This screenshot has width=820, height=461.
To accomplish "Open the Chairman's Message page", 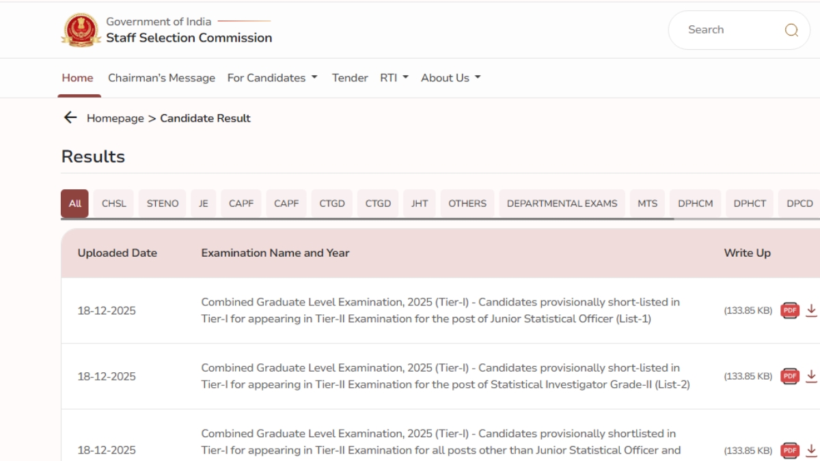I will pyautogui.click(x=161, y=78).
